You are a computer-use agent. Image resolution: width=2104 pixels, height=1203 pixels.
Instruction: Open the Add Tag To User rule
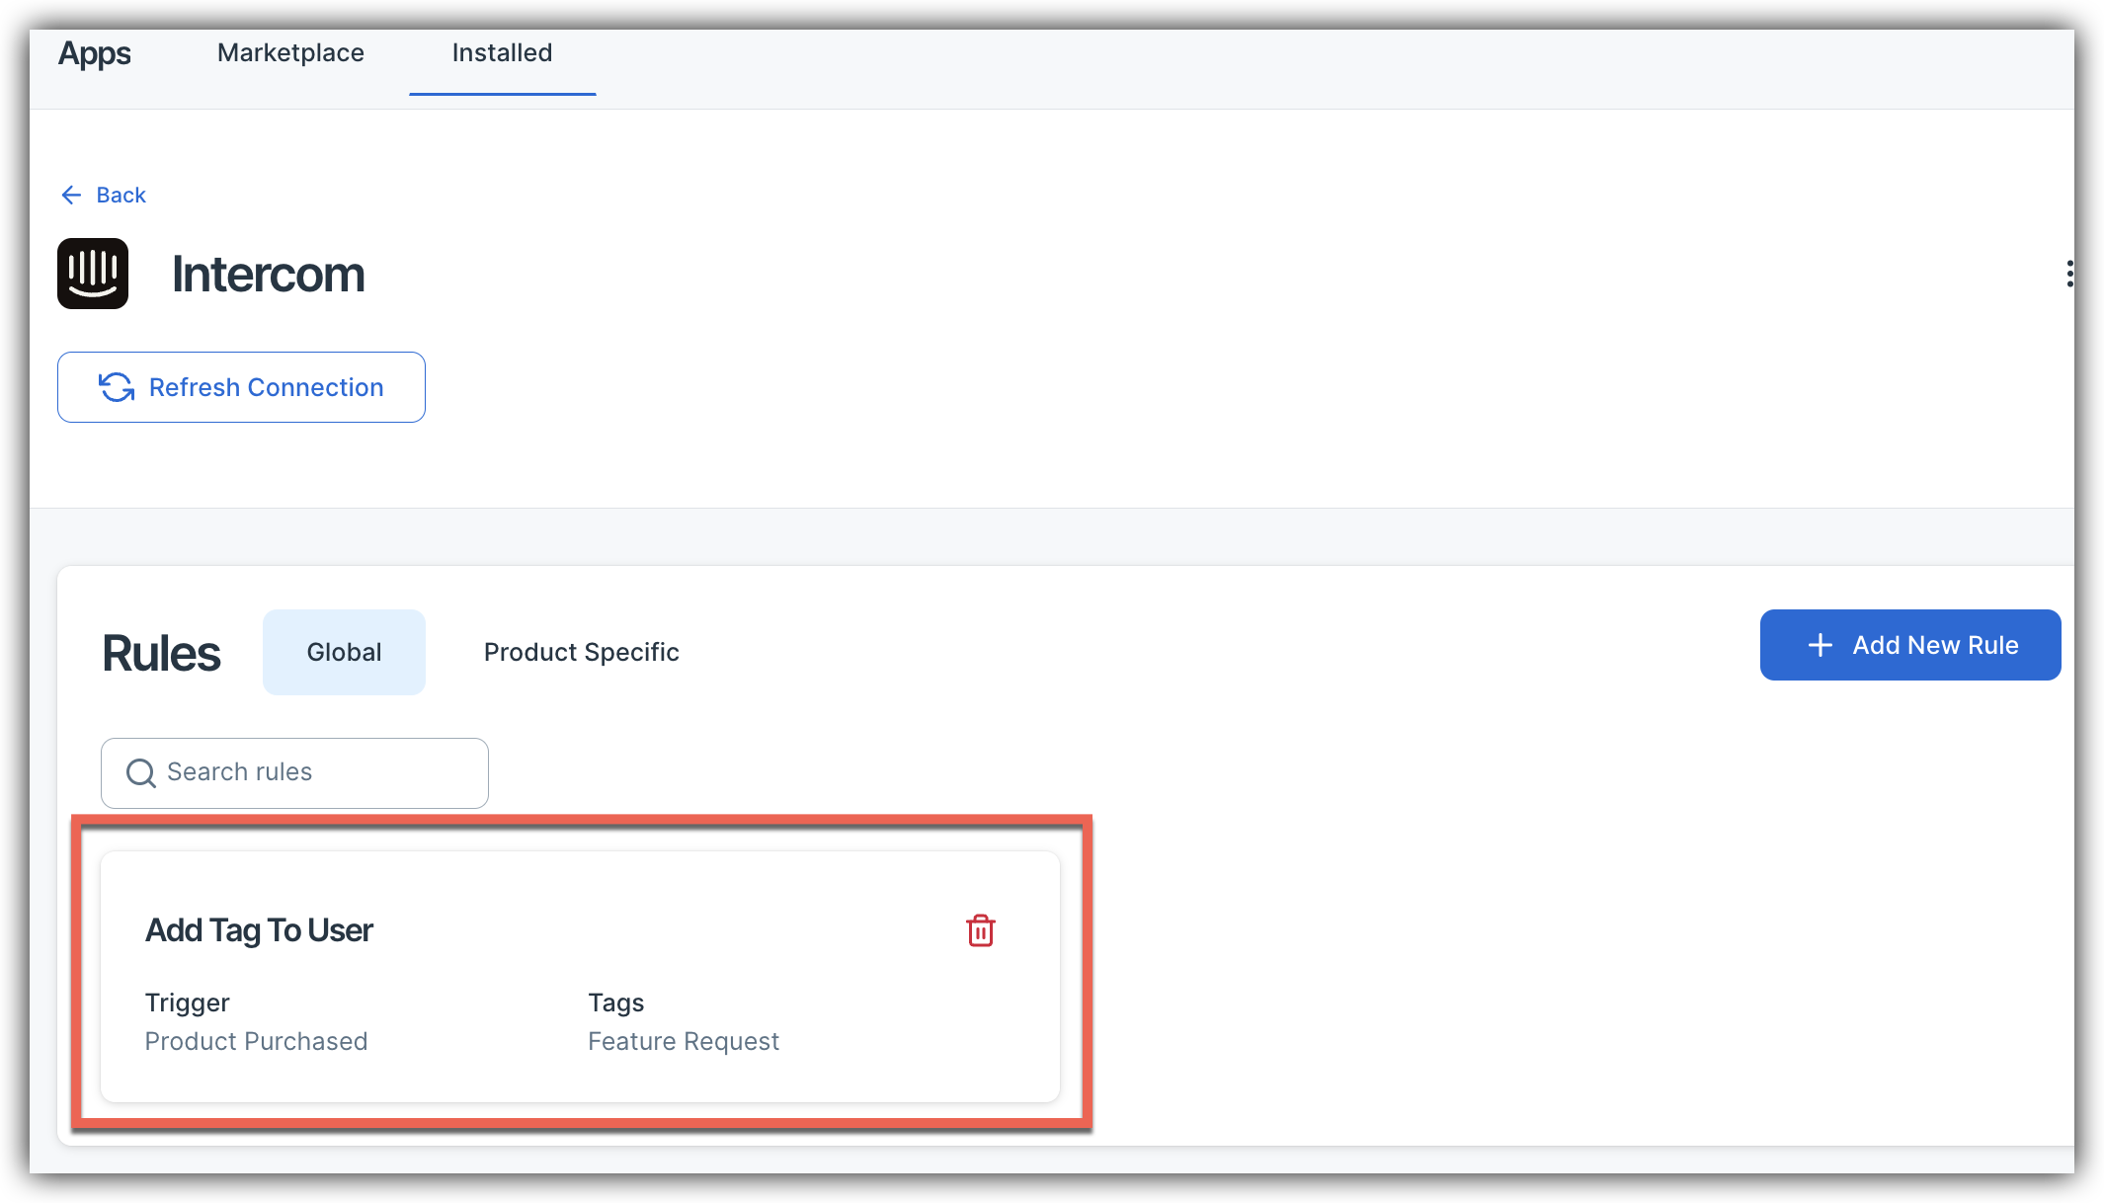[259, 930]
